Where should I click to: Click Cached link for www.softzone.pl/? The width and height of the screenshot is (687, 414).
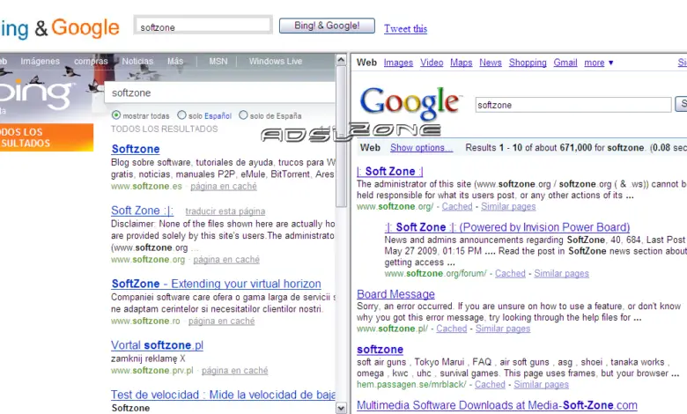(451, 329)
